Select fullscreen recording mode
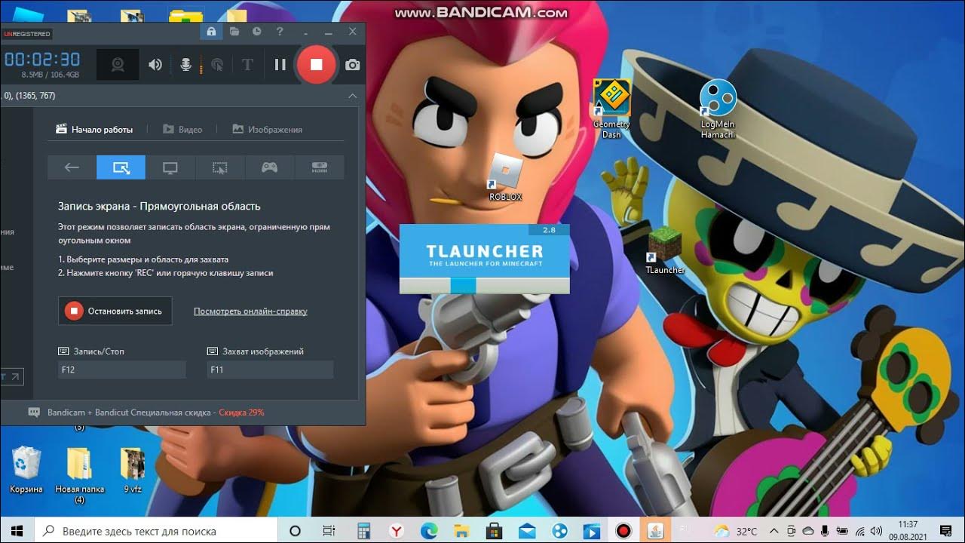Screen dimensions: 965x543 pos(170,167)
